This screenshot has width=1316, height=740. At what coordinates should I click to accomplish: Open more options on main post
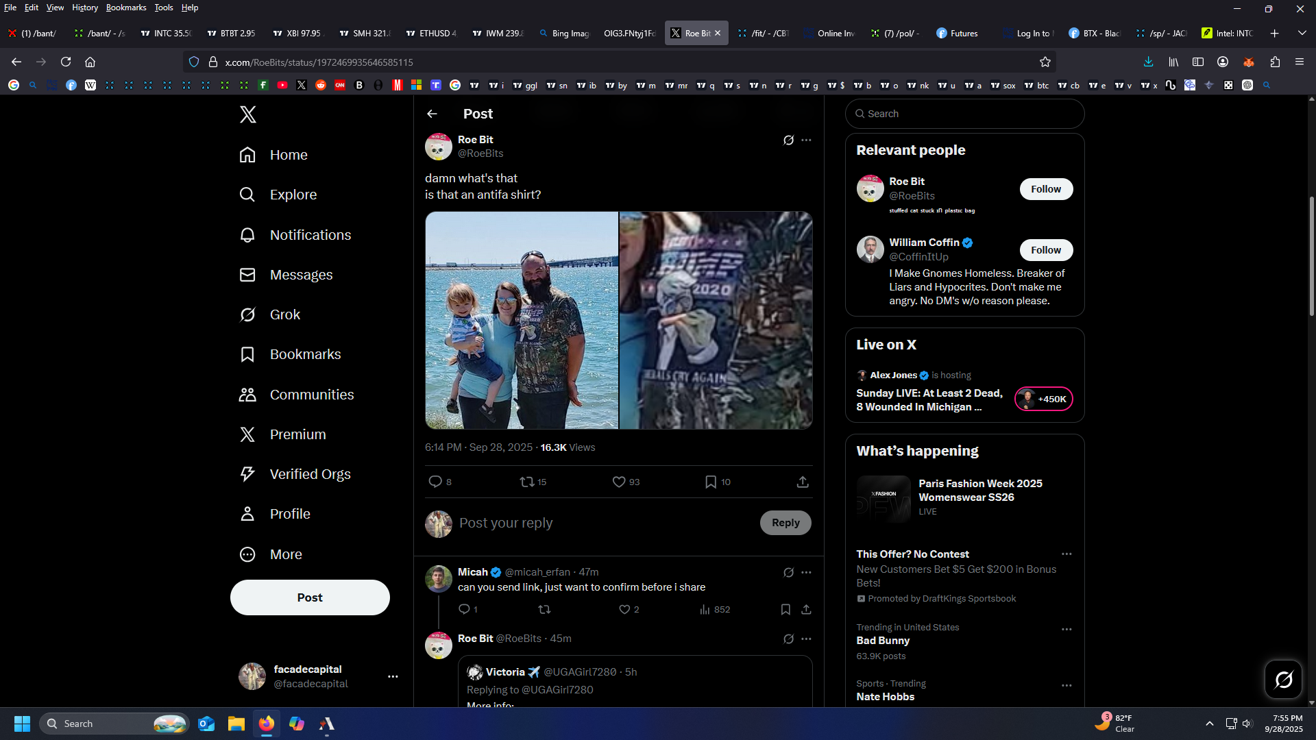[x=806, y=140]
